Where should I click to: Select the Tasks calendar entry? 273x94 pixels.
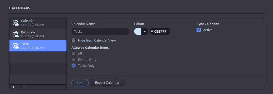[x=38, y=46]
